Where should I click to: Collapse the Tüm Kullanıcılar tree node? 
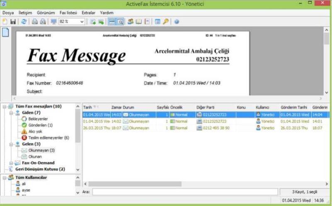coord(4,178)
